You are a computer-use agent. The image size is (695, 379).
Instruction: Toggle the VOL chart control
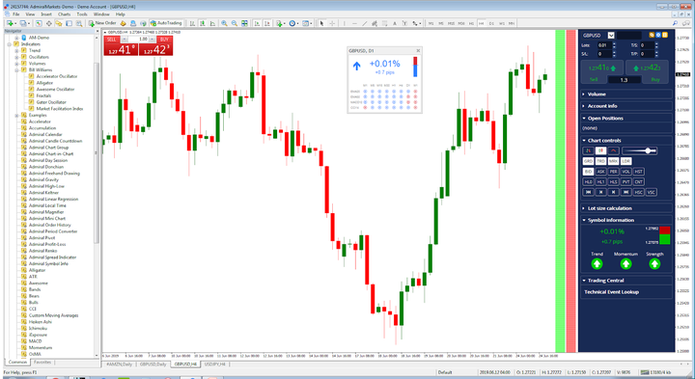[x=625, y=172]
